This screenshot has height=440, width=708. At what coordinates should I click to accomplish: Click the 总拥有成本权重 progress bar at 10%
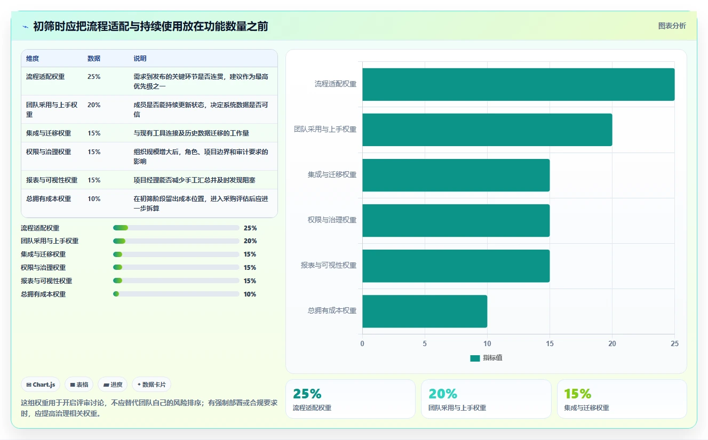176,294
